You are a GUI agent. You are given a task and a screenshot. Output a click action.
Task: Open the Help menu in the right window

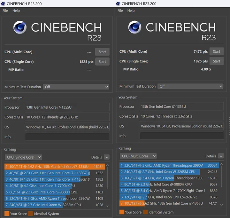pos(131,11)
